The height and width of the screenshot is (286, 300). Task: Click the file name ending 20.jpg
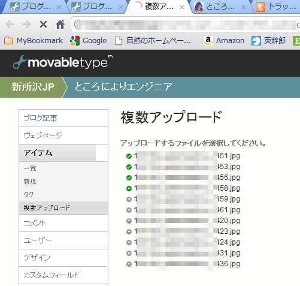(187, 221)
